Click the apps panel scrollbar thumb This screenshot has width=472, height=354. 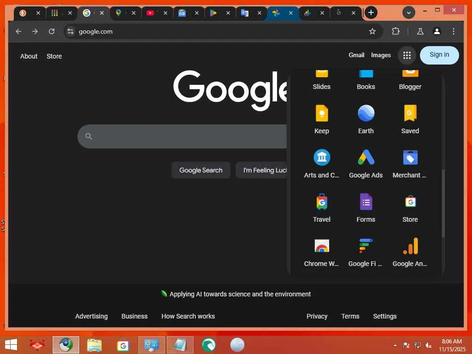pyautogui.click(x=443, y=203)
